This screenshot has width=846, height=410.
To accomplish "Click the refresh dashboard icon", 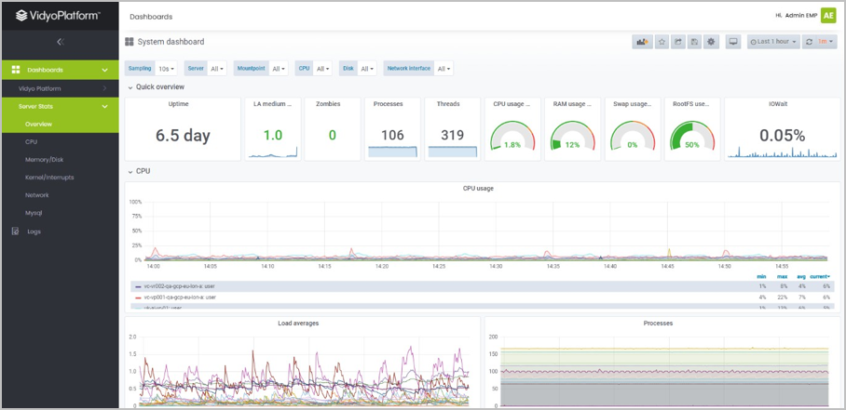I will point(810,42).
